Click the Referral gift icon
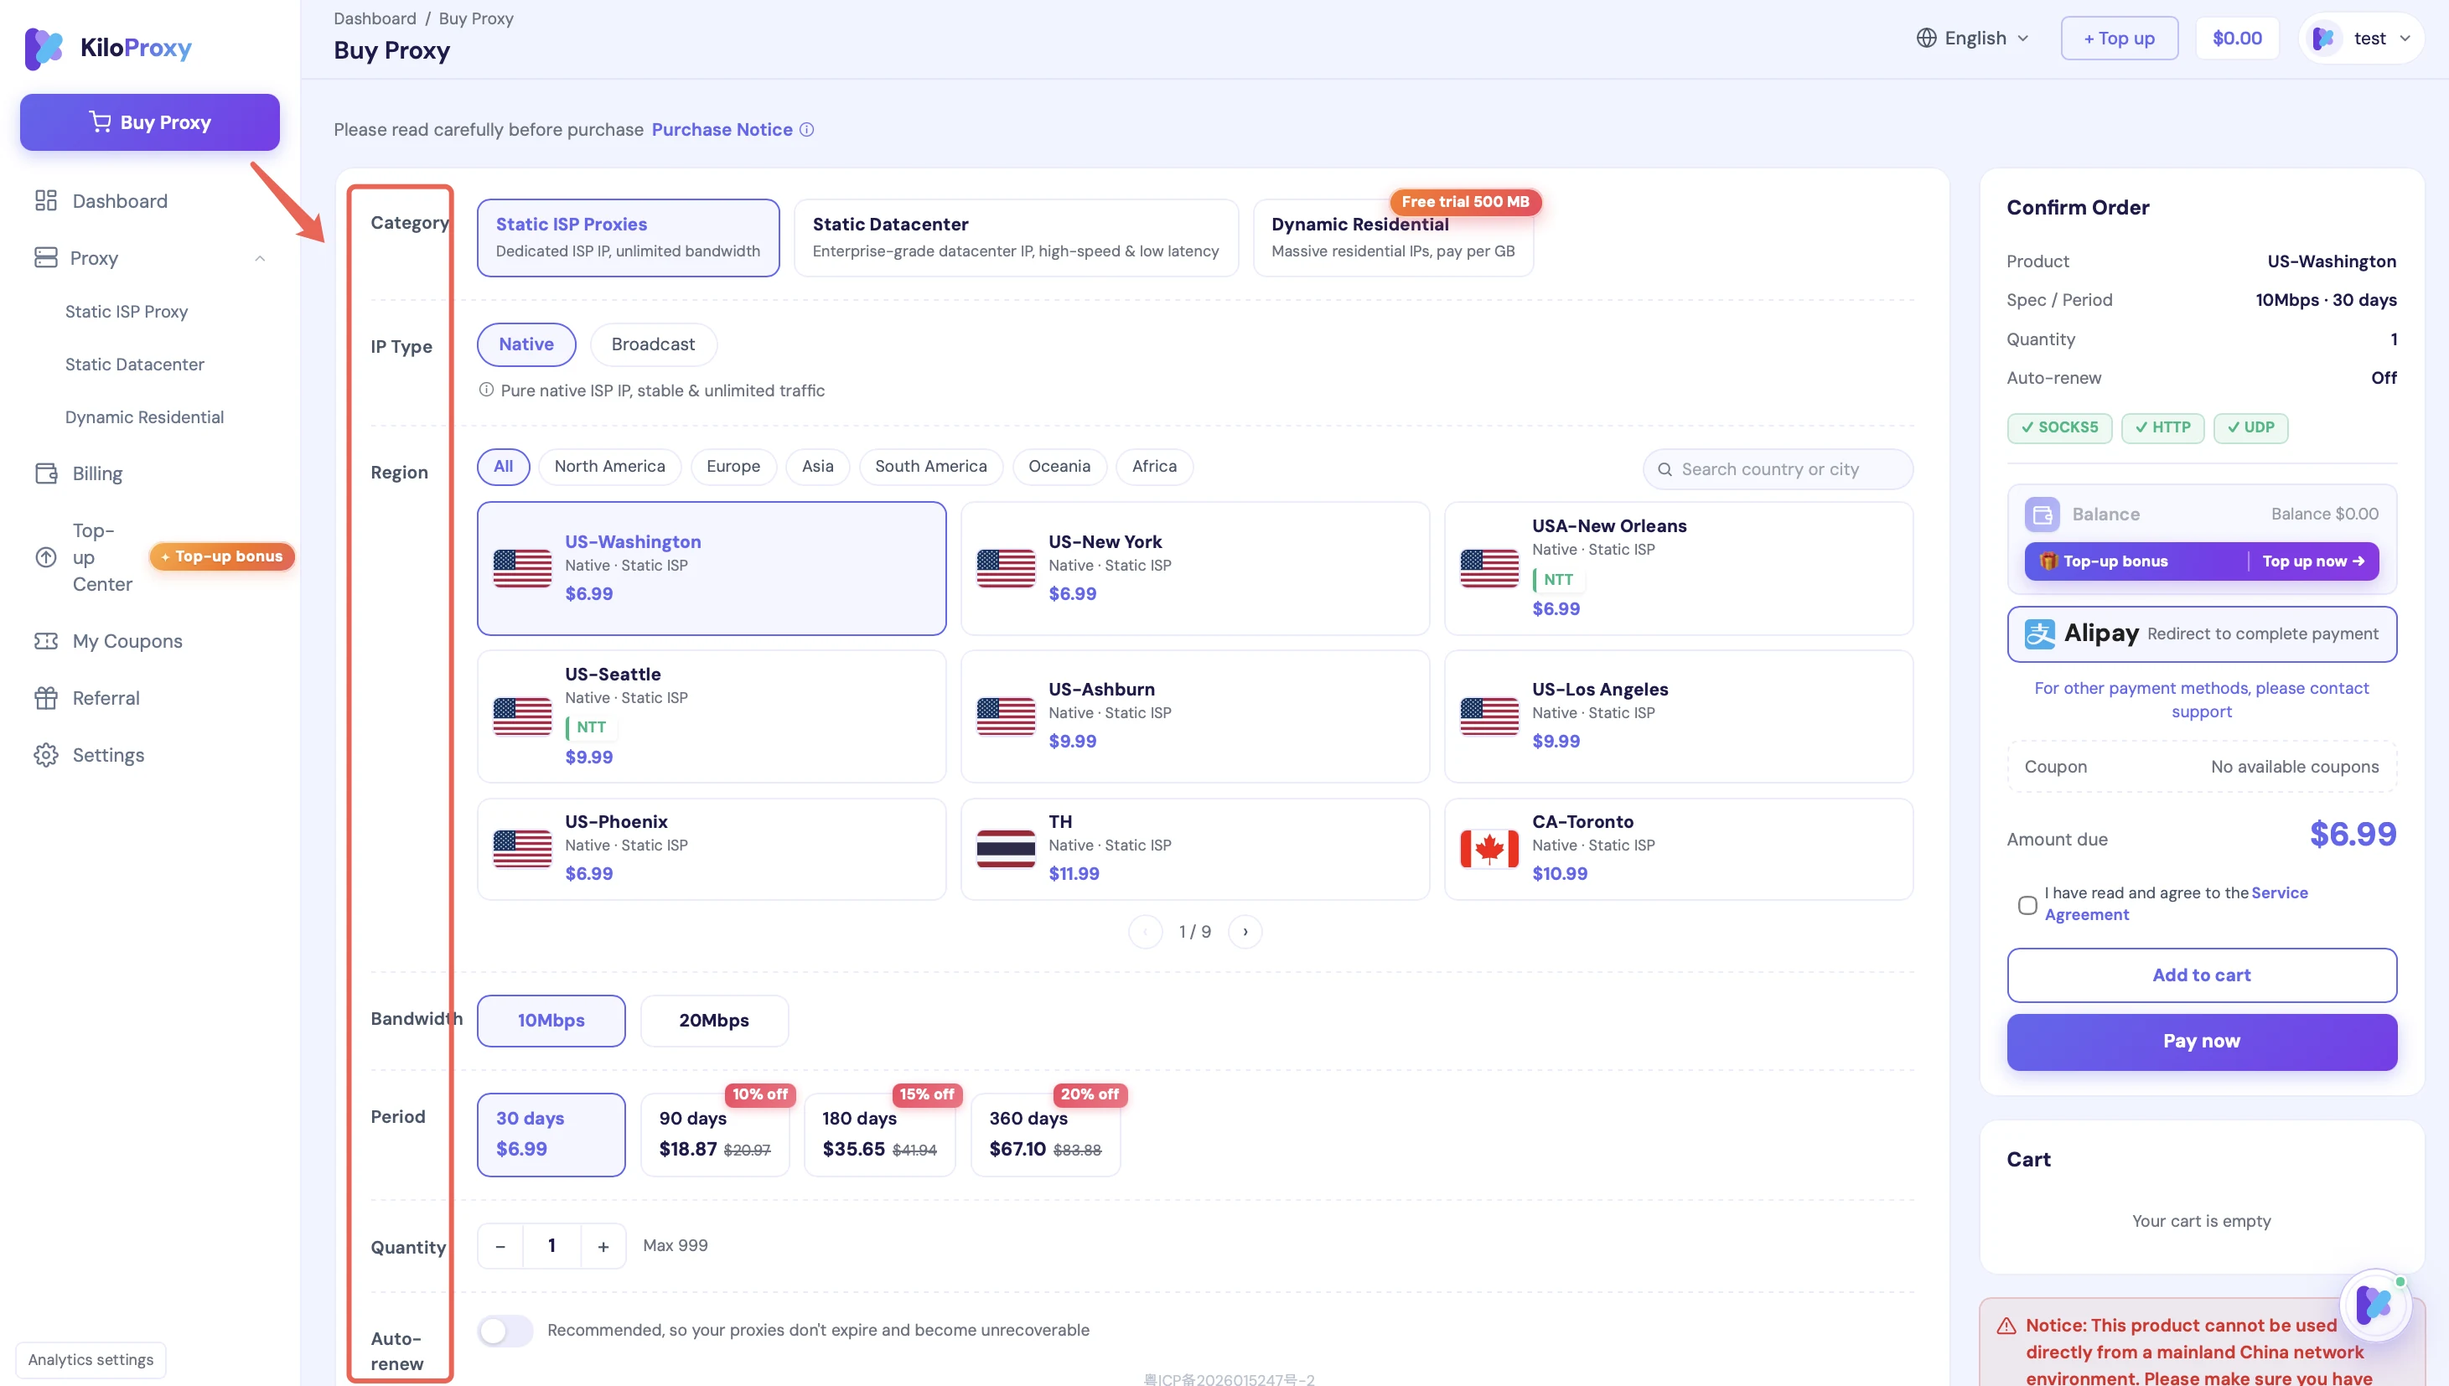 click(x=46, y=698)
